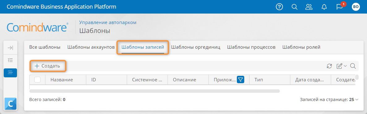The height and width of the screenshot is (114, 367).
Task: Sort by the Системное column header
Action: [147, 80]
